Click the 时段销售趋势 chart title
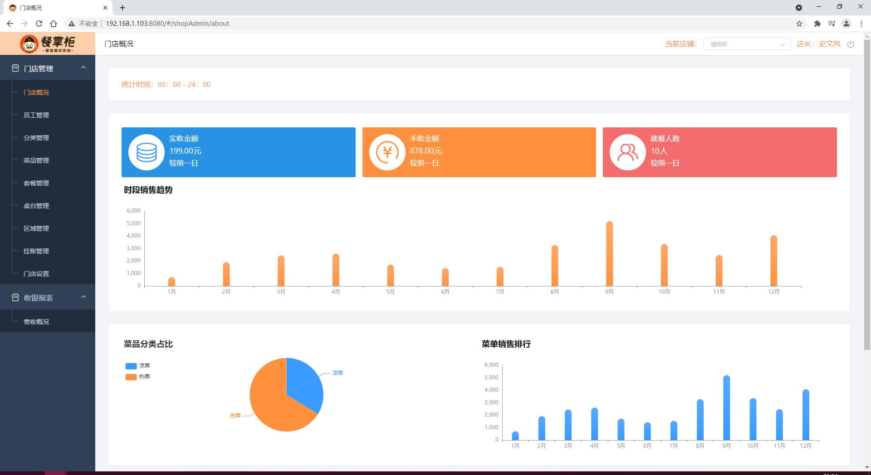The image size is (871, 475). (x=148, y=190)
